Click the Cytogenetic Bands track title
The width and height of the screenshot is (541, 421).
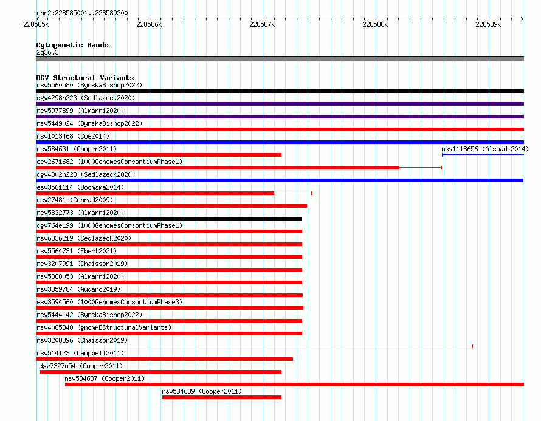click(x=72, y=45)
